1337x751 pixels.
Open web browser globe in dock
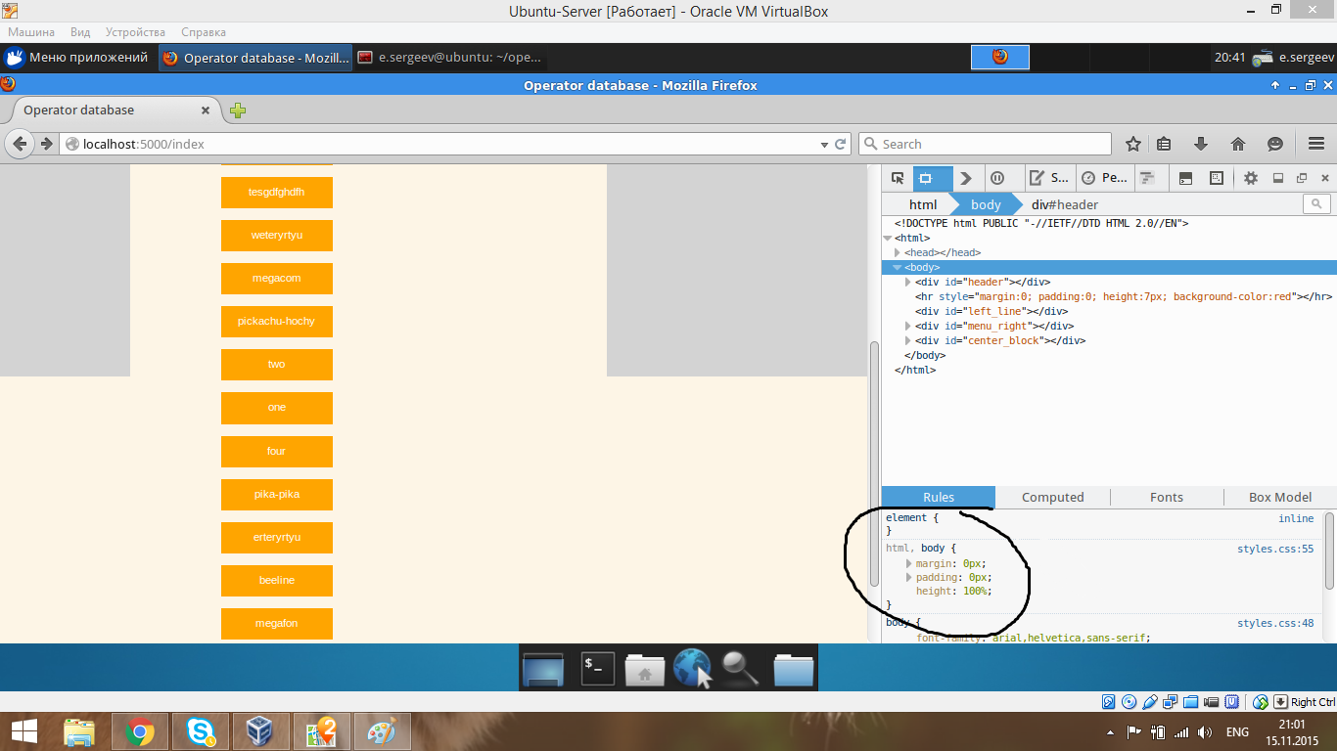point(692,669)
